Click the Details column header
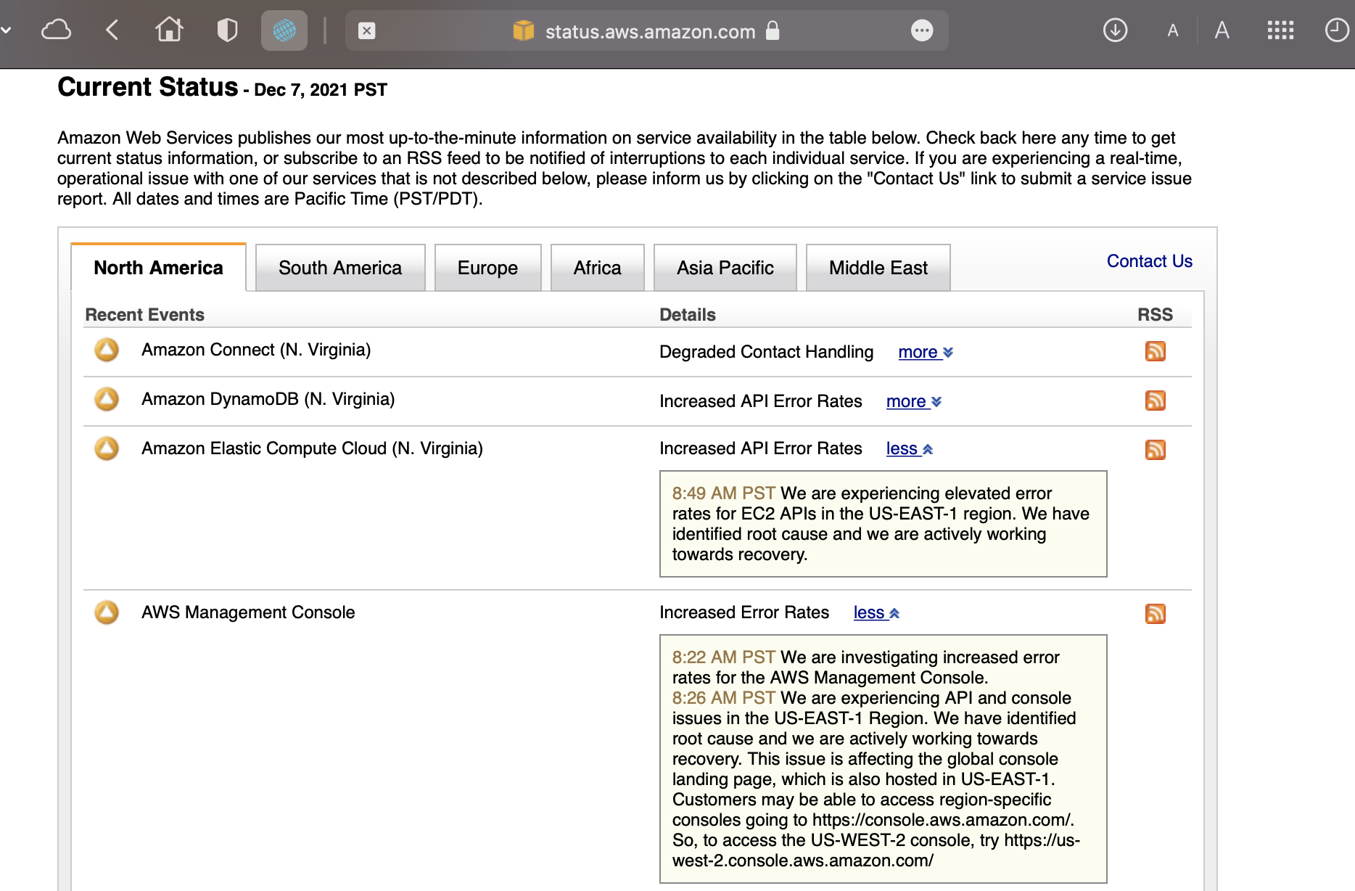Screen dimensions: 1355x891 (x=687, y=315)
